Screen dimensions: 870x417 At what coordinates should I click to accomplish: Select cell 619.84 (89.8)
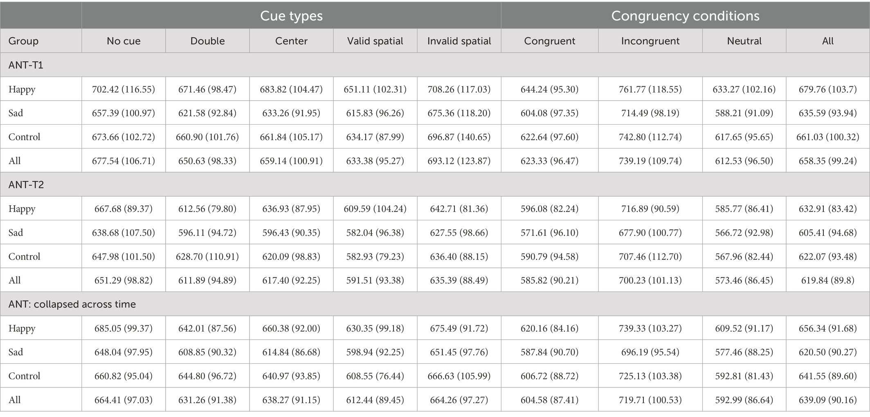point(827,280)
